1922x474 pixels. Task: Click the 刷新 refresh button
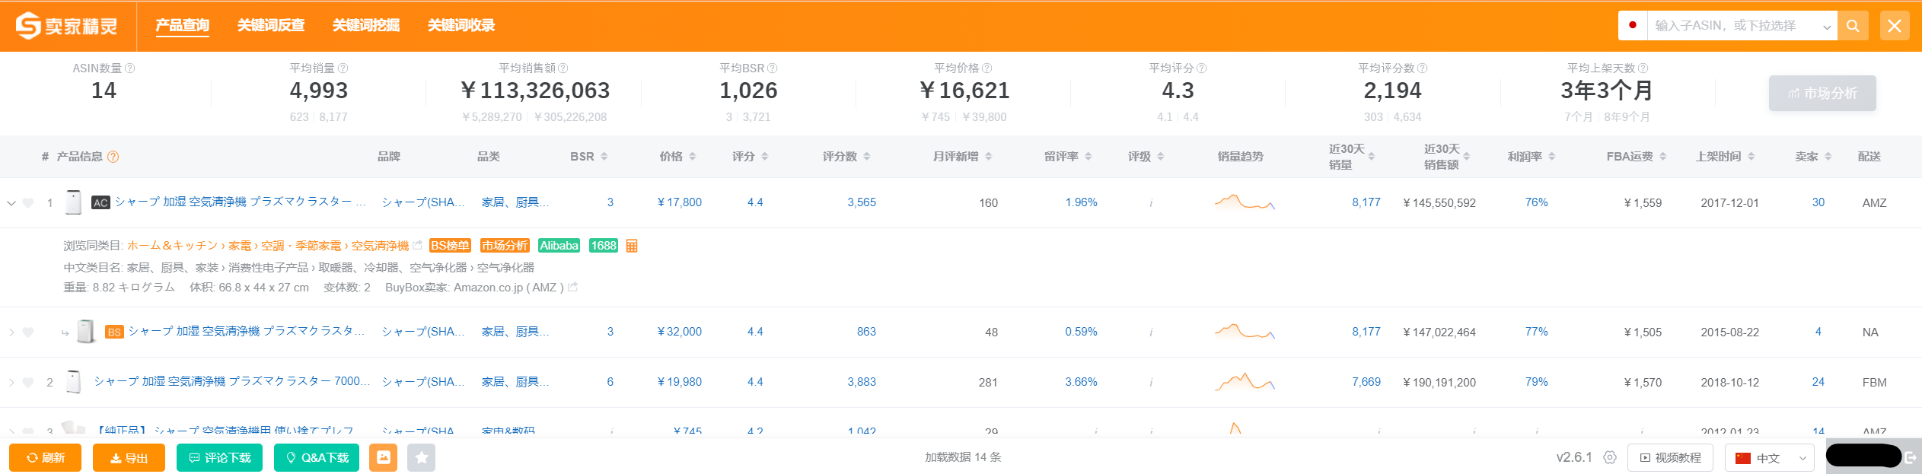coord(45,457)
